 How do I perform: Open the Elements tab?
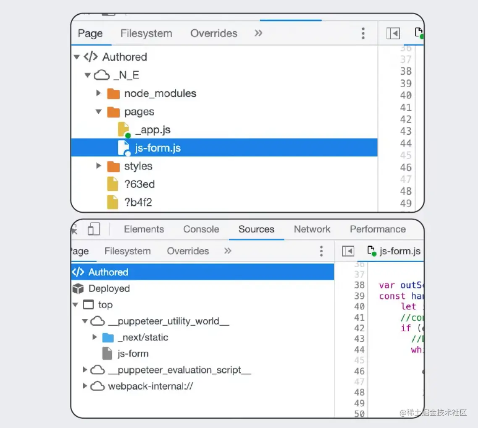click(x=144, y=229)
